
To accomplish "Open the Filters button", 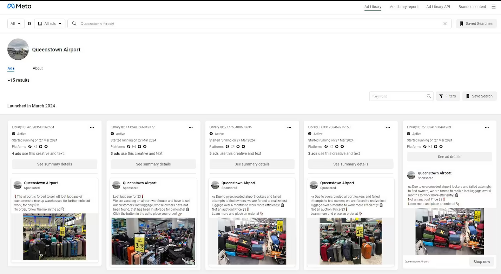I will pyautogui.click(x=448, y=96).
